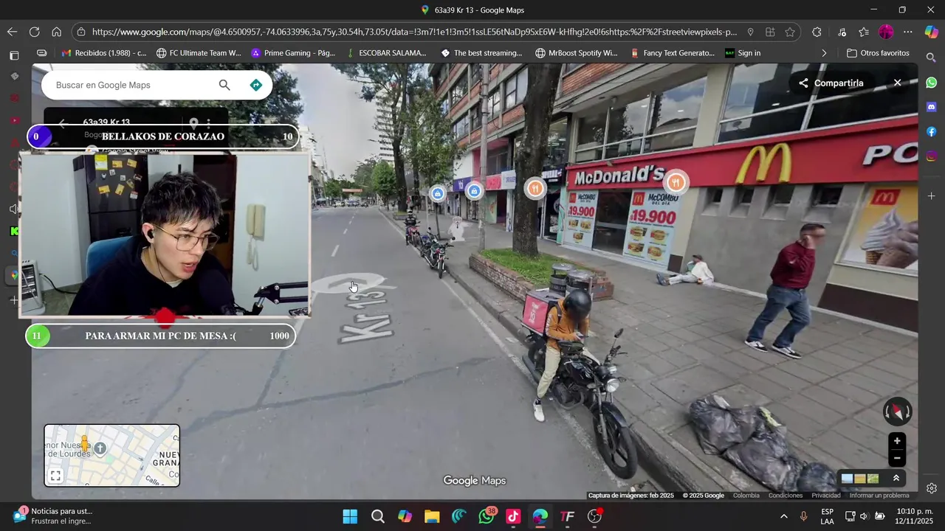The width and height of the screenshot is (945, 531).
Task: Open the media control music icon
Action: (842, 32)
